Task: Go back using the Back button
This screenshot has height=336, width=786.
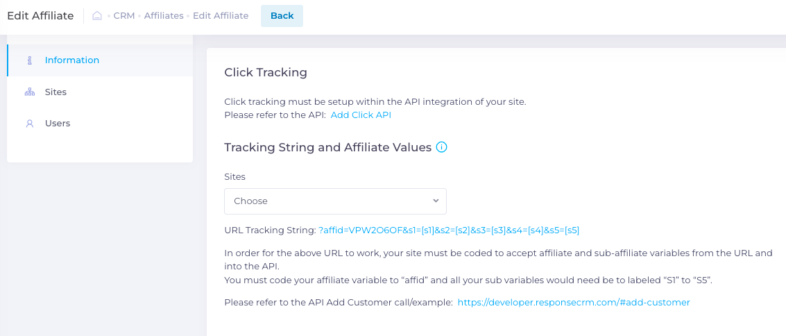Action: [282, 15]
